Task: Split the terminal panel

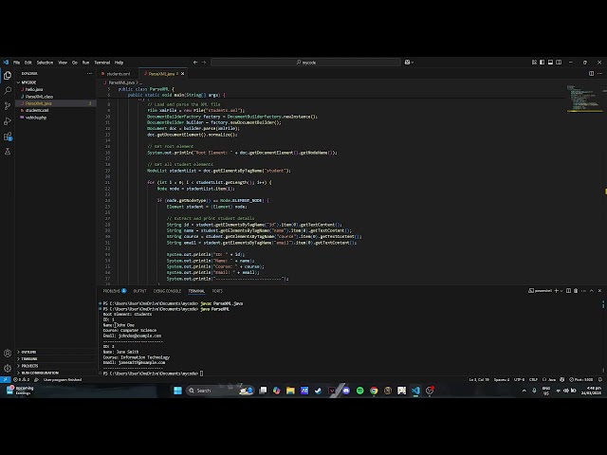Action: point(568,291)
